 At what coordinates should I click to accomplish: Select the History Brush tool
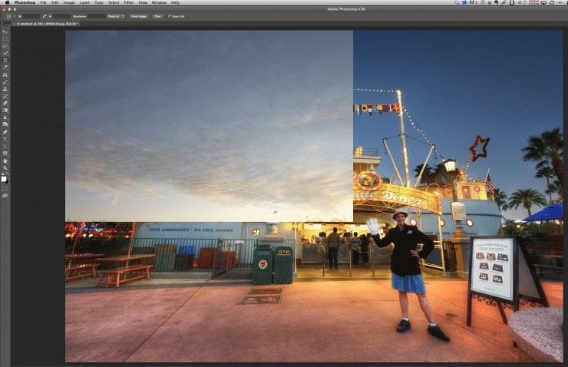[x=5, y=97]
